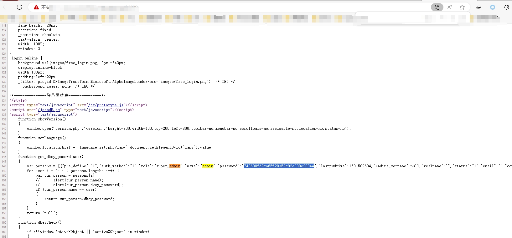The width and height of the screenshot is (512, 238).
Task: Click line number 135 in gutter
Action: click(4, 105)
